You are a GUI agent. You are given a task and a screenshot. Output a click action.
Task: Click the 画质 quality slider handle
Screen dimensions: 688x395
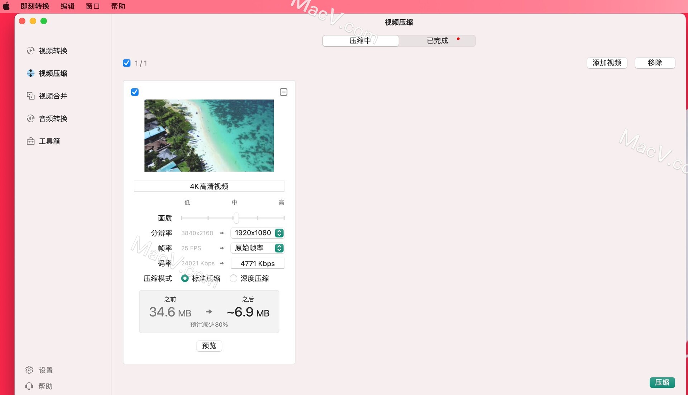[x=236, y=218]
